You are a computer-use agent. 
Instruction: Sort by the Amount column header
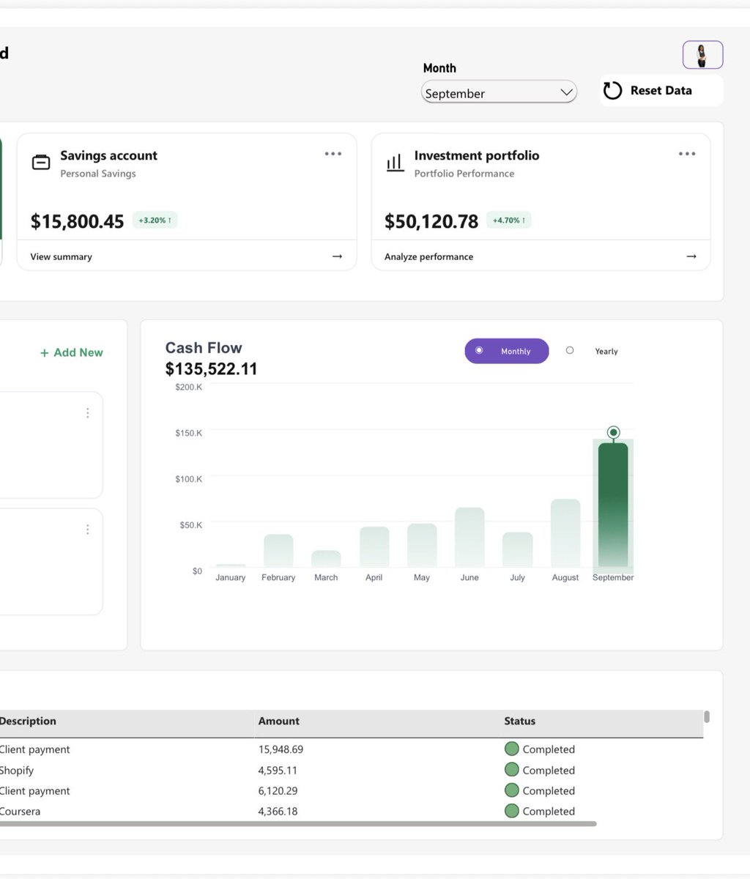click(279, 721)
